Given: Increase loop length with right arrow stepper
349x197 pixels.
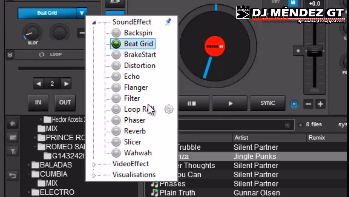Looking at the screenshot, I should click(x=66, y=84).
